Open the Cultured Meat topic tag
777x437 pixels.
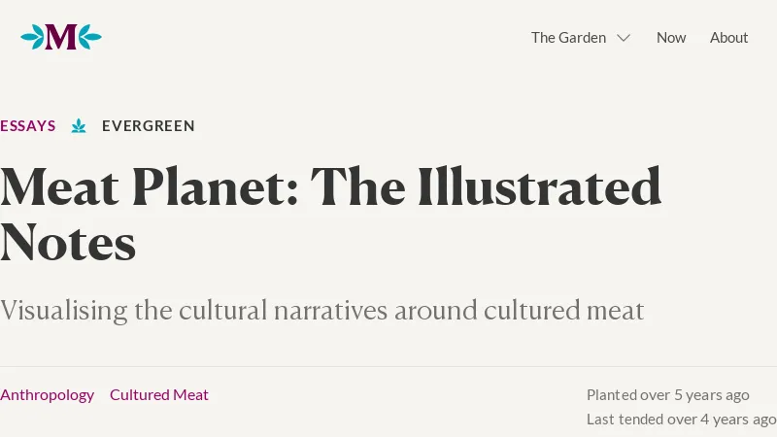(x=159, y=394)
